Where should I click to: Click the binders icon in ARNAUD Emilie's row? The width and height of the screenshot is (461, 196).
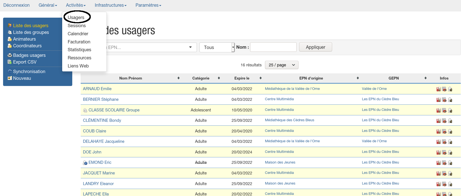click(439, 89)
